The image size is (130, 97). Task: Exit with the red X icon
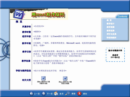coord(79,94)
